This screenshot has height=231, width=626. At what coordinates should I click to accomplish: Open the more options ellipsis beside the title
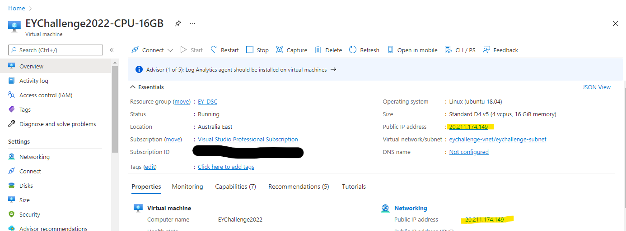[x=192, y=23]
